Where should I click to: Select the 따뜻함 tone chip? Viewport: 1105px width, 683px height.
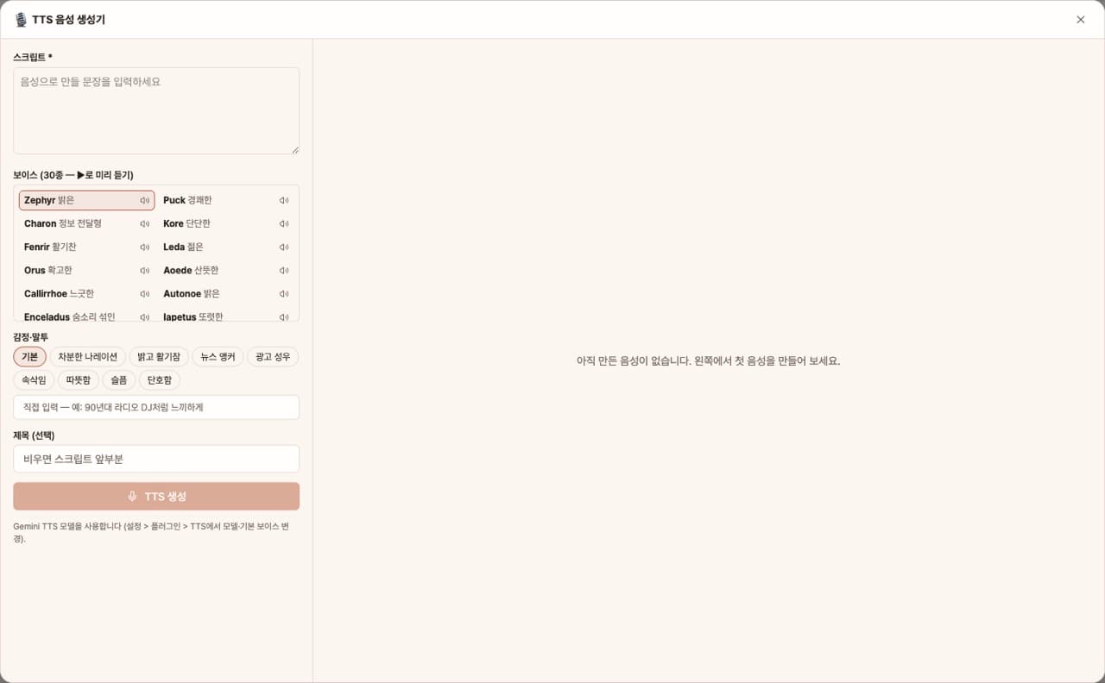[x=79, y=380]
